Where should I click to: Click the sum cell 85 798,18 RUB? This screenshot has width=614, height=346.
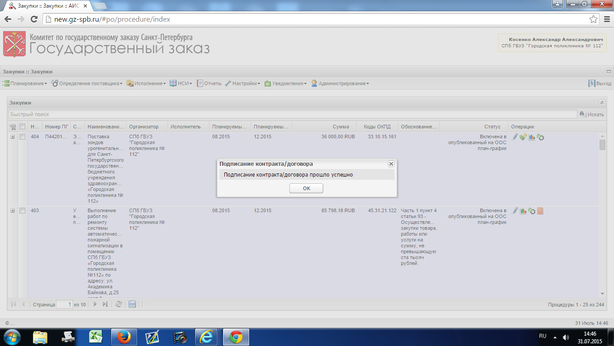tap(338, 210)
